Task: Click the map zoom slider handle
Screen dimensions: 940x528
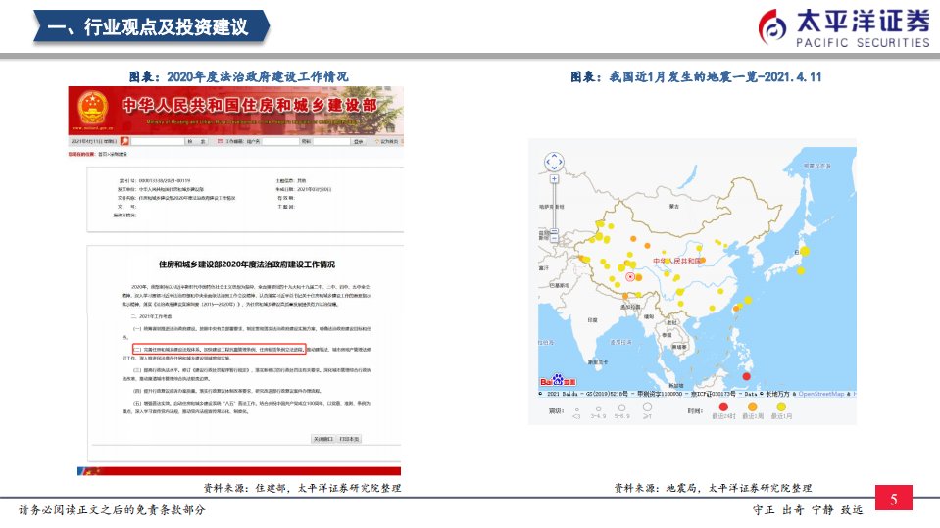Action: [x=554, y=231]
